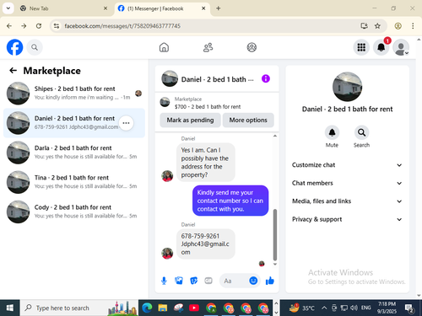The image size is (422, 316).
Task: Open the Darla conversation
Action: pos(74,153)
